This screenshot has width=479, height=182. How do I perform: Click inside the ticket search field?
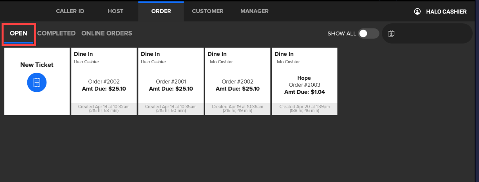[432, 34]
